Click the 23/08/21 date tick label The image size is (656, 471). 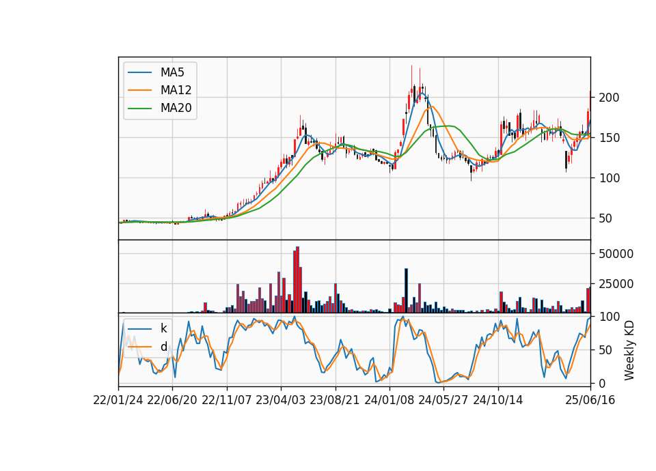(335, 400)
